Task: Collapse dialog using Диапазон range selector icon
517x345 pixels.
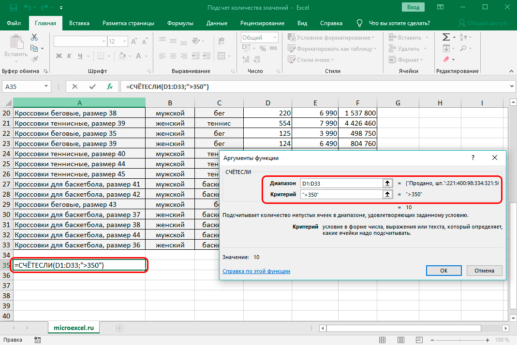Action: 387,183
